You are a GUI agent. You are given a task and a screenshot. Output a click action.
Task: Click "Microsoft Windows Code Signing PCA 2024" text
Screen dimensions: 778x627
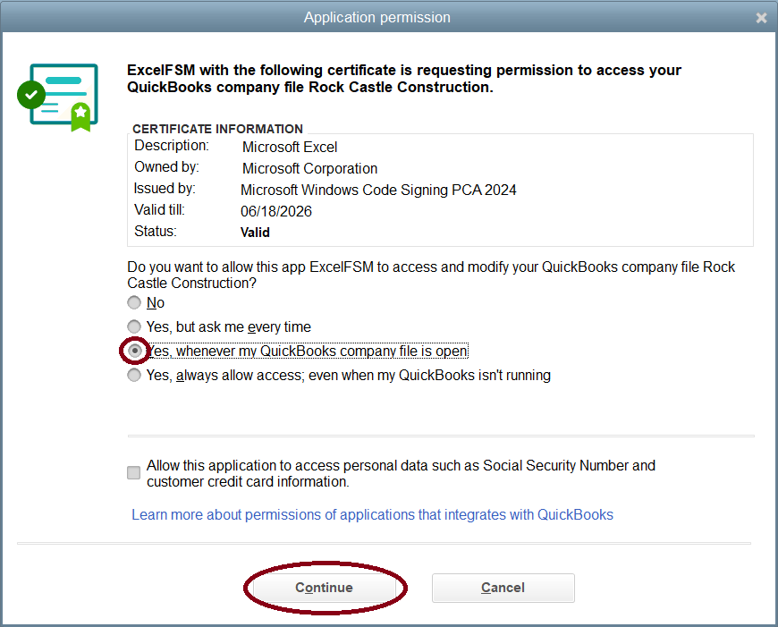point(378,191)
